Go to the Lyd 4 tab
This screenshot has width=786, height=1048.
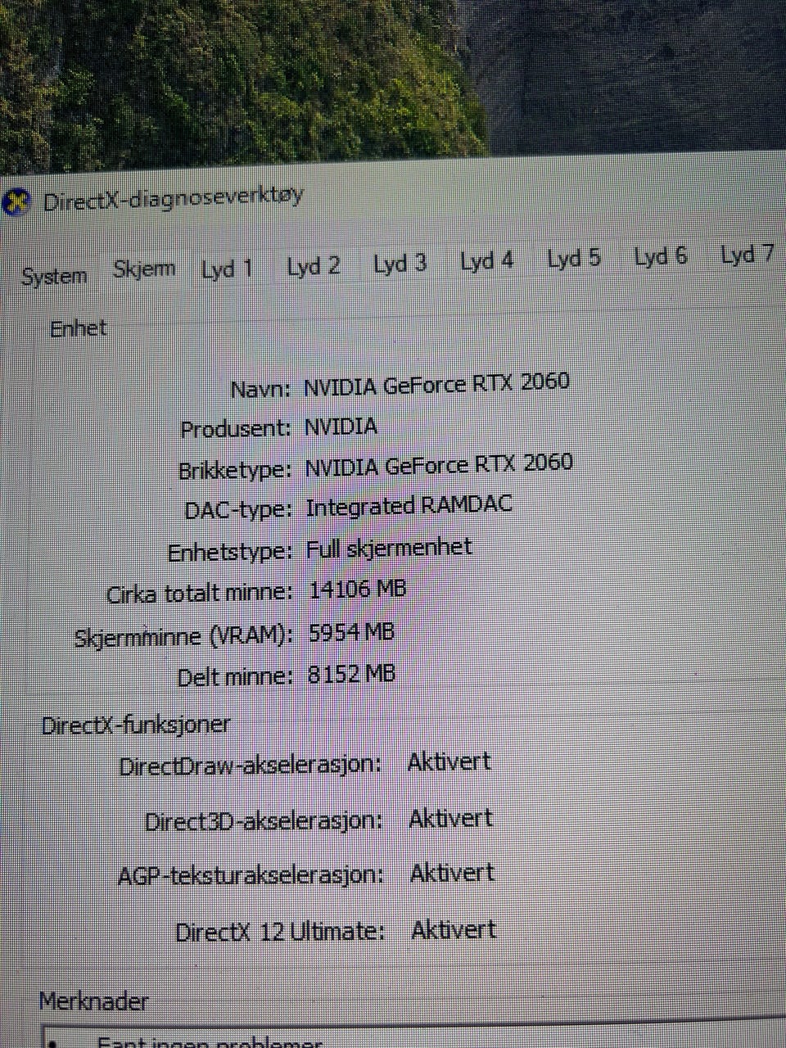(x=486, y=261)
